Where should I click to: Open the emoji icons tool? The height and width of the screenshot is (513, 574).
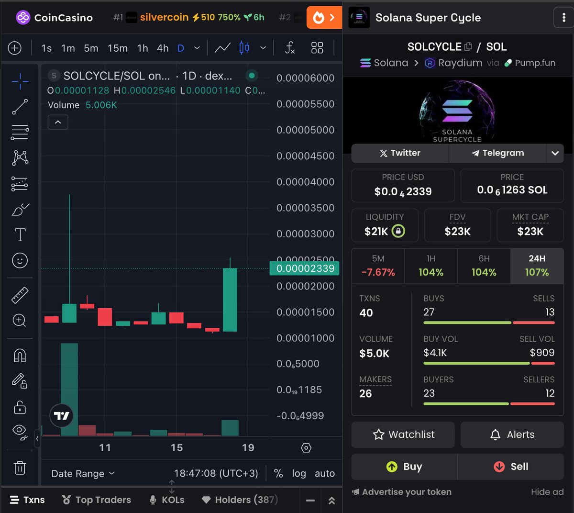click(x=20, y=260)
